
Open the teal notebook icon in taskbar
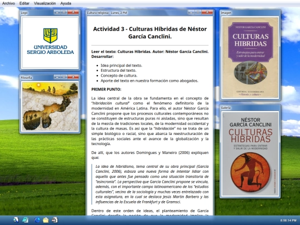pyautogui.click(x=25, y=220)
